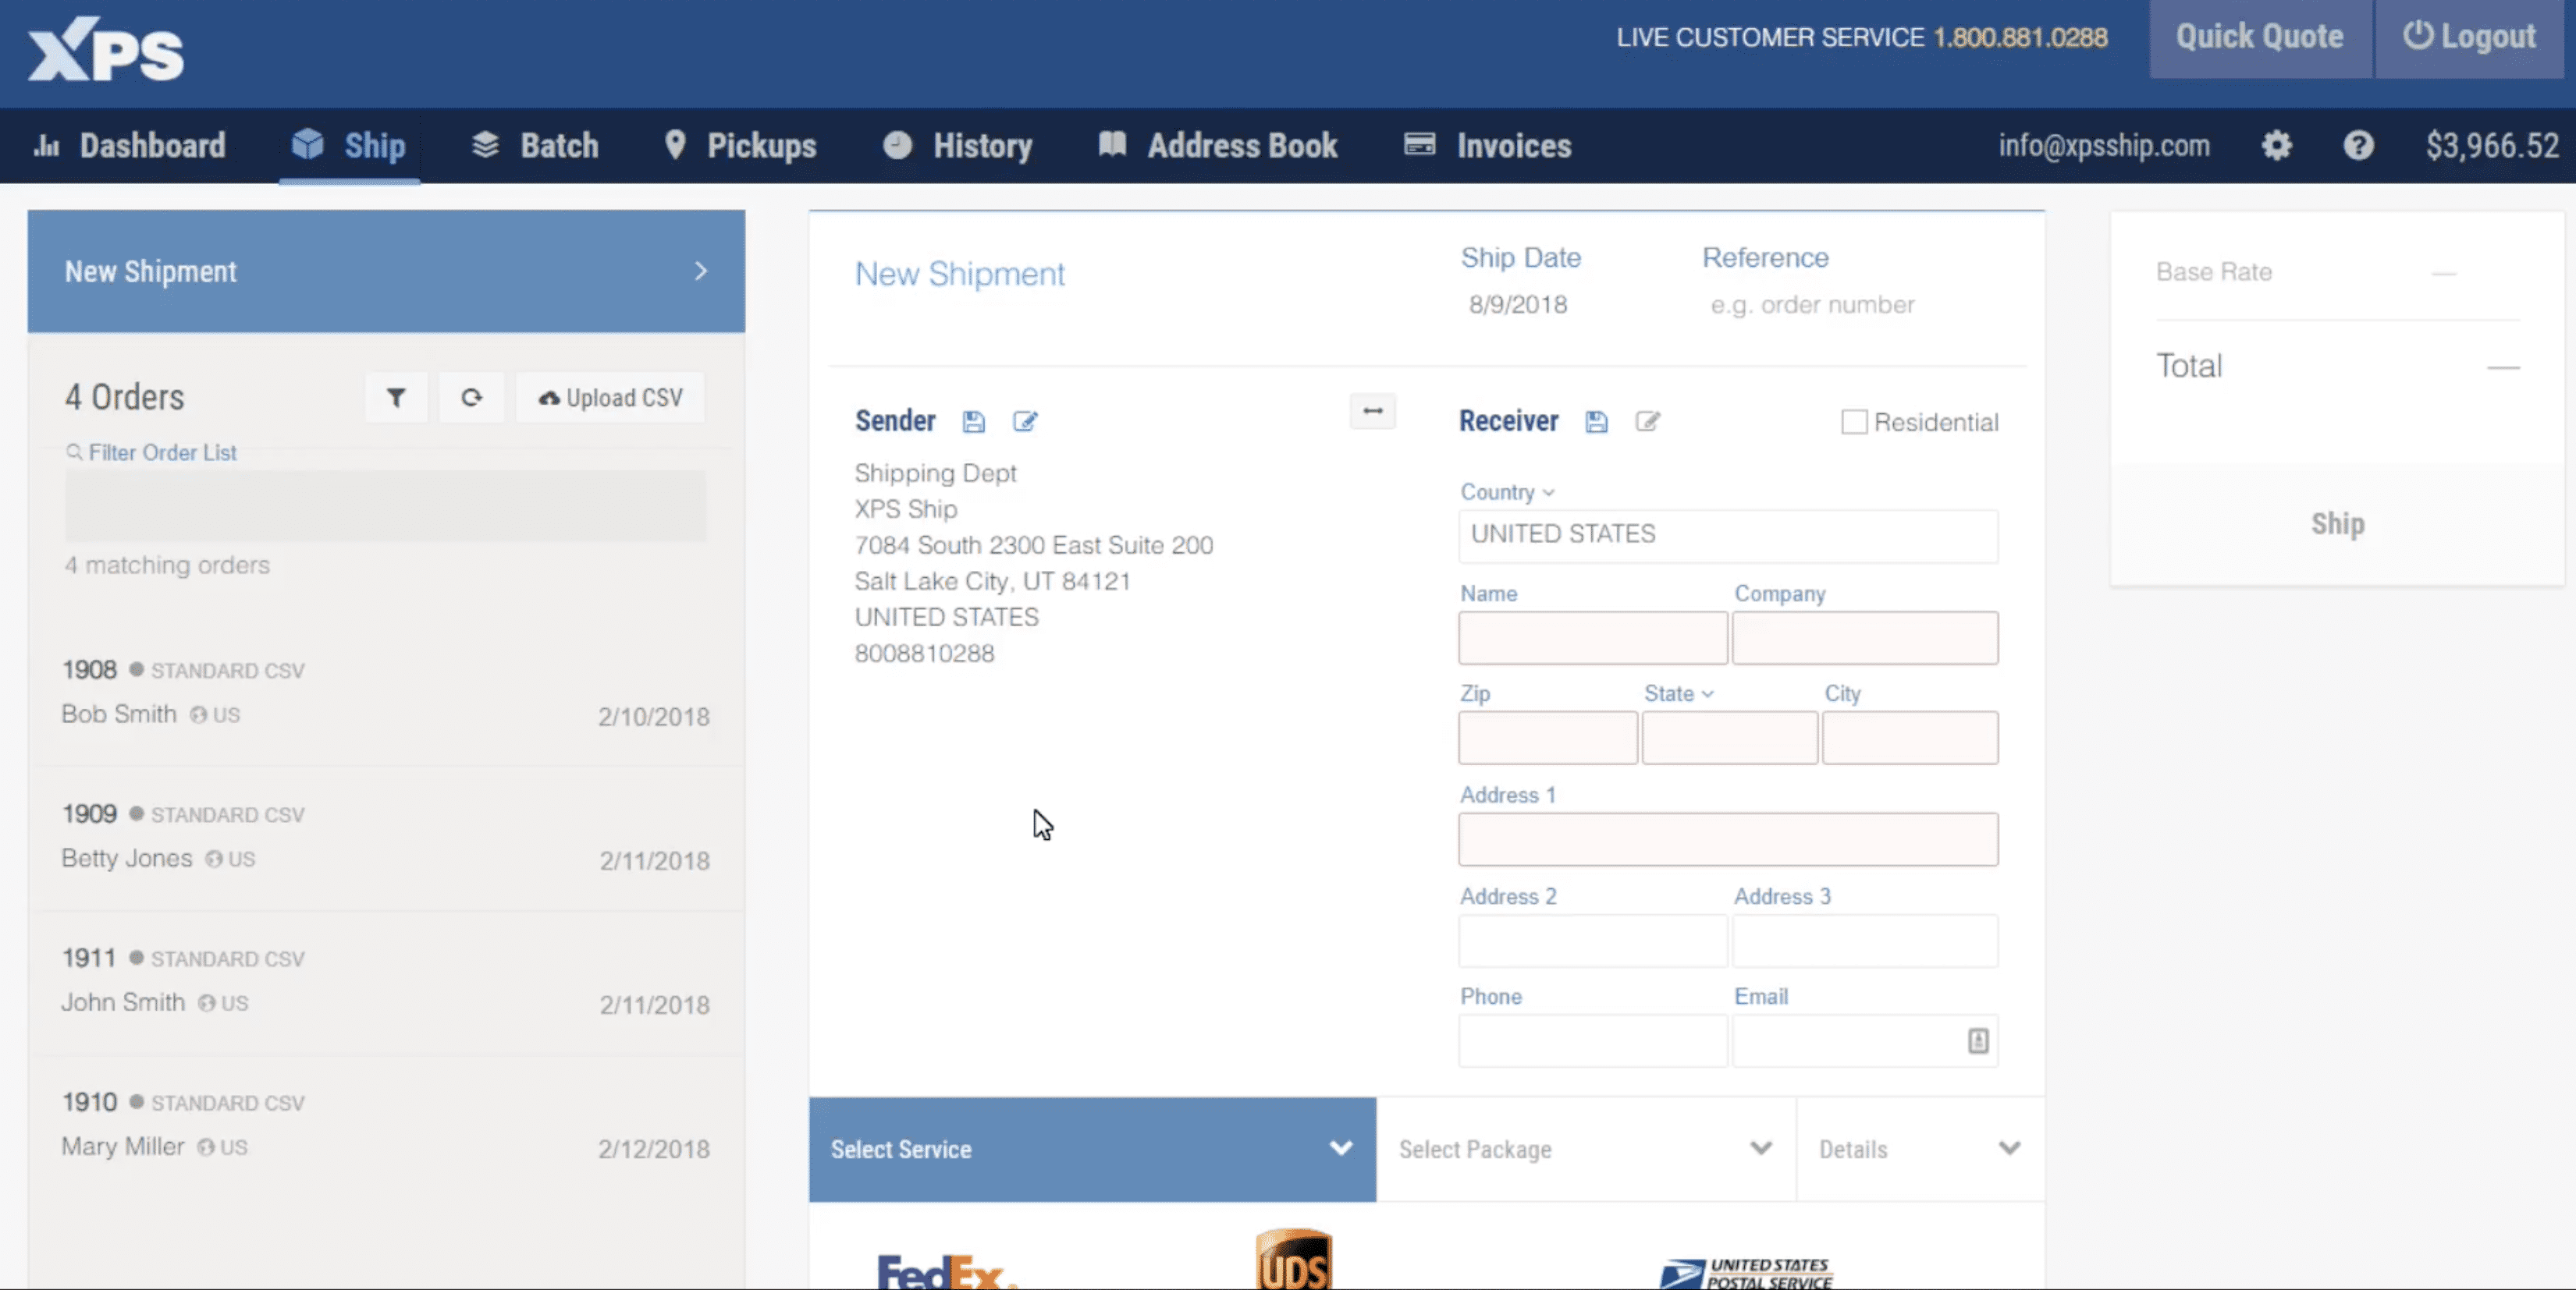Click the Quick Quote button
This screenshot has height=1290, width=2576.
pyautogui.click(x=2260, y=38)
